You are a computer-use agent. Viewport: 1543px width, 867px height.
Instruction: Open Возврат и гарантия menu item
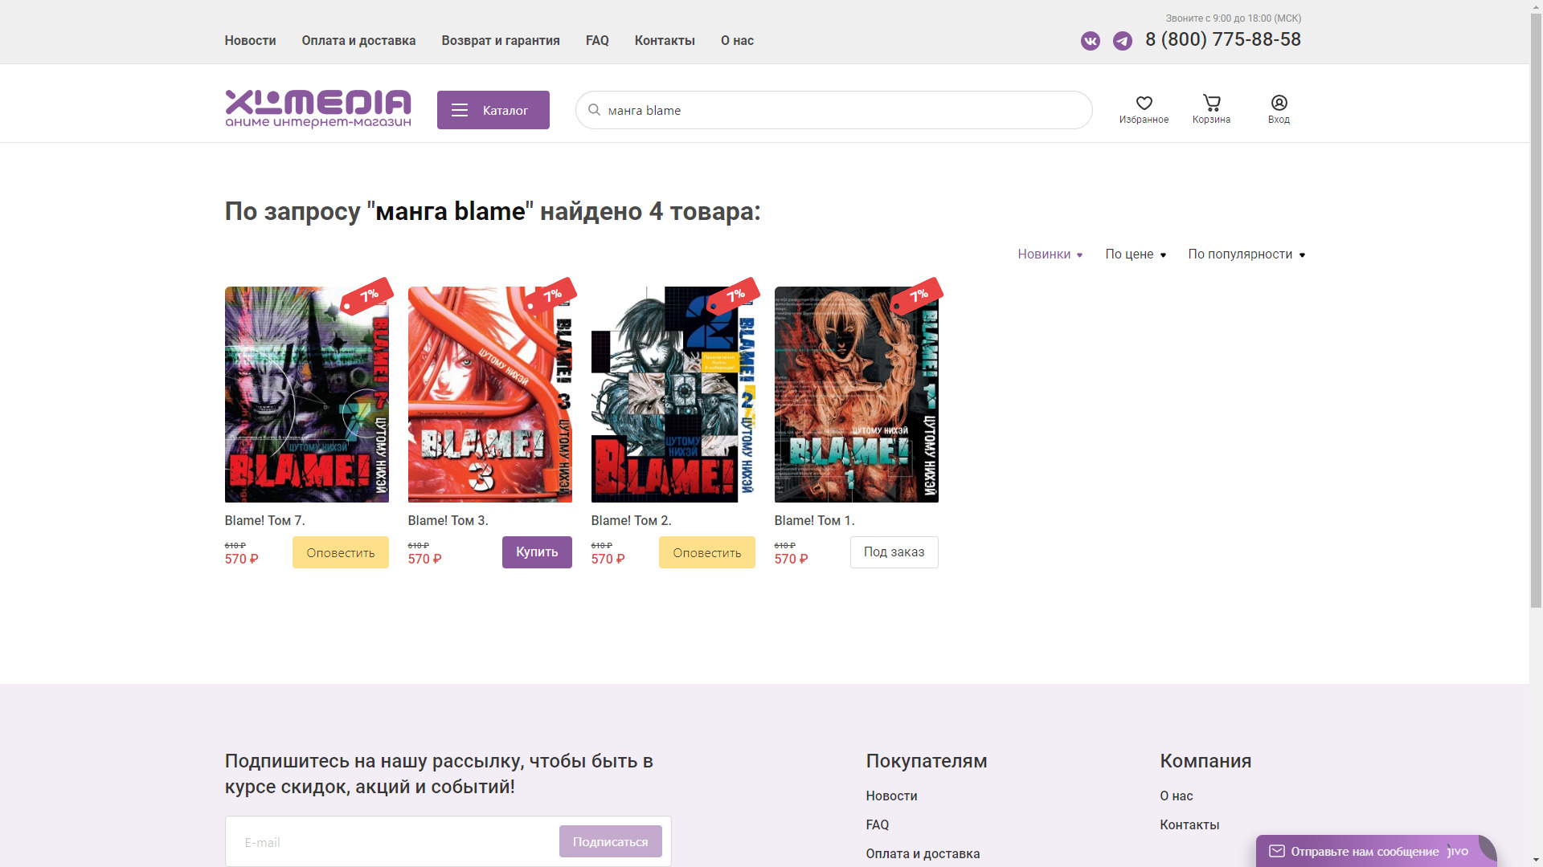click(x=500, y=41)
